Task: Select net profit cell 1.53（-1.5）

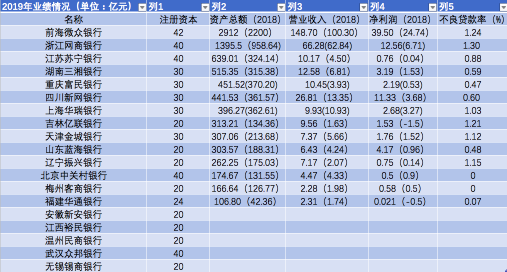Action: tap(402, 123)
